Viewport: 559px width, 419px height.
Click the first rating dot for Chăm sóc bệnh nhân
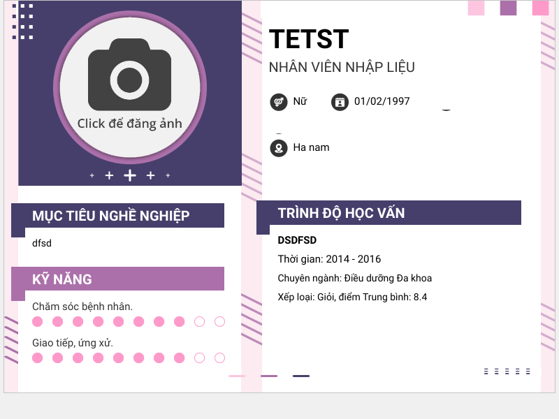pyautogui.click(x=38, y=321)
